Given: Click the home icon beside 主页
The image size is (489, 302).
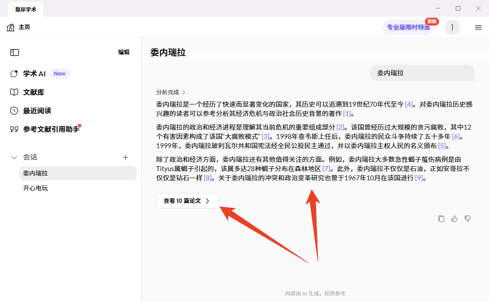Looking at the screenshot, I should click(11, 27).
